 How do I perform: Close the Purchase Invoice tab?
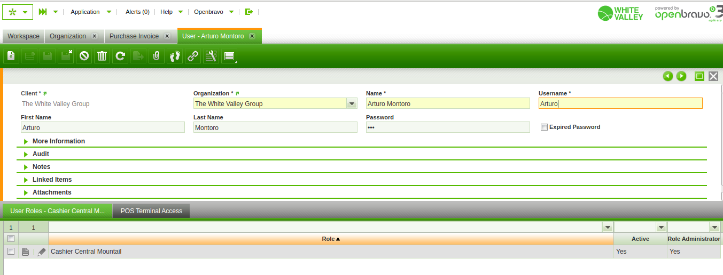click(167, 36)
